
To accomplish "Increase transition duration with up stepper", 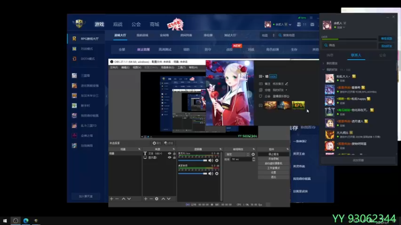I will coord(254,158).
